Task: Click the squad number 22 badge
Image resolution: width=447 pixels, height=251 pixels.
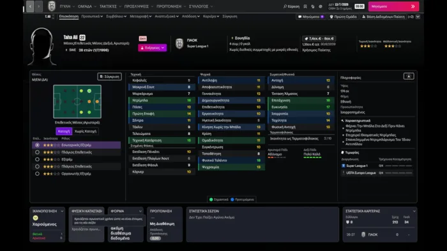Action: 82,38
